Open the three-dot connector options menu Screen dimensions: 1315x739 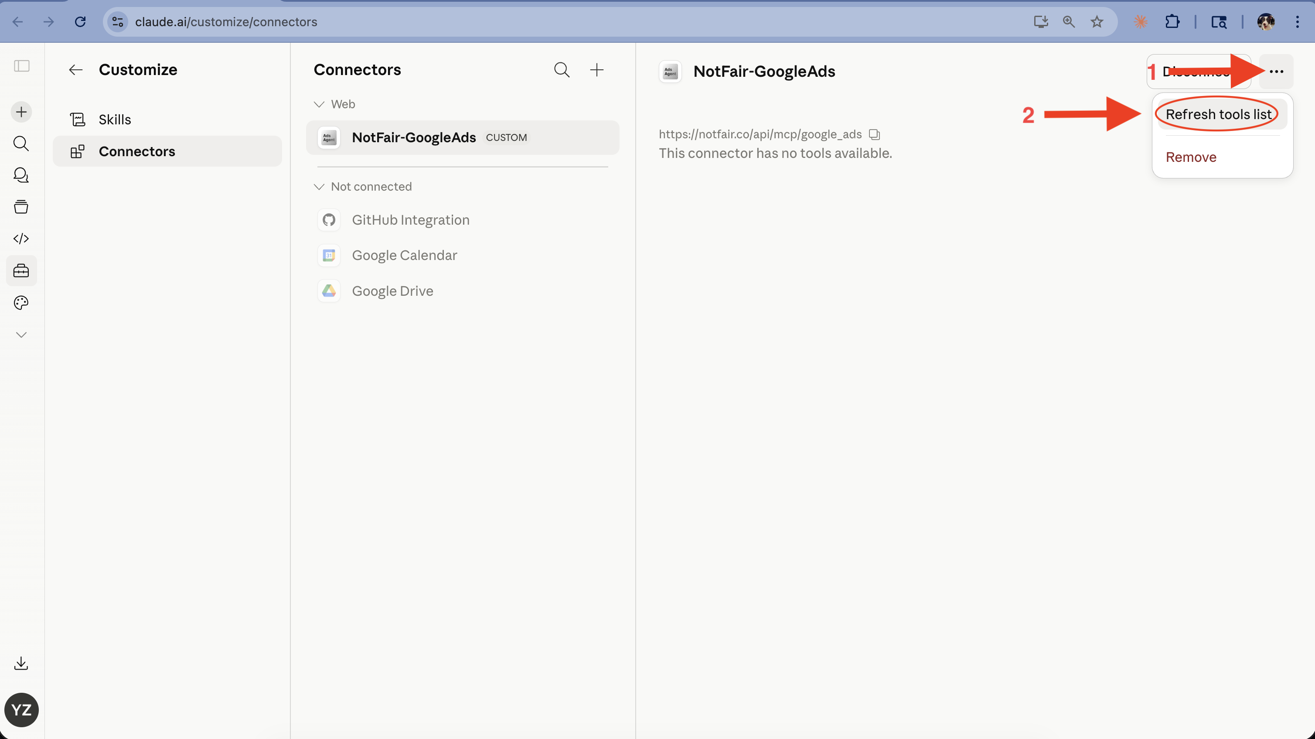click(1276, 72)
